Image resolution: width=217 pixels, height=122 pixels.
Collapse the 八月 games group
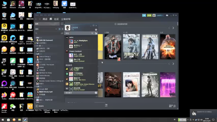pyautogui.click(x=35, y=62)
